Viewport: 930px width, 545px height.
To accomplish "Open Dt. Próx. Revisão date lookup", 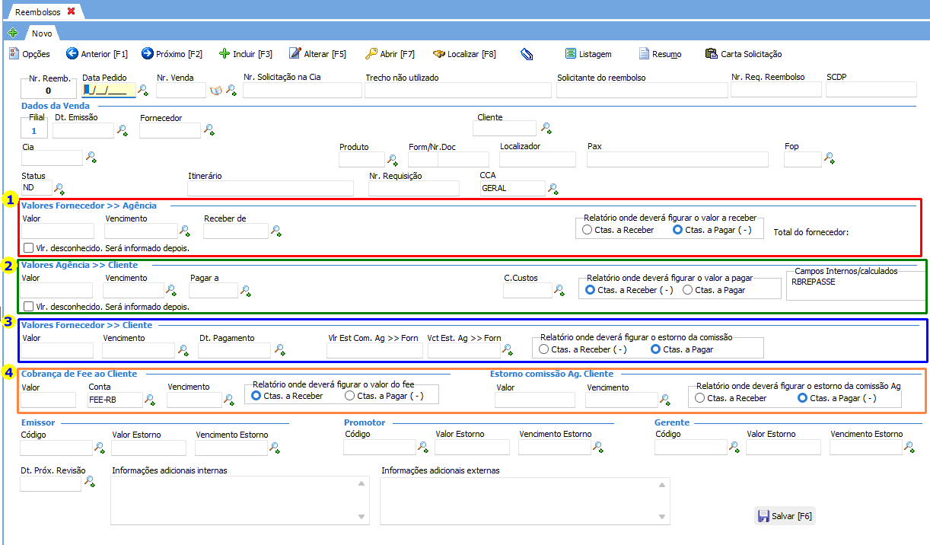I will click(x=89, y=482).
